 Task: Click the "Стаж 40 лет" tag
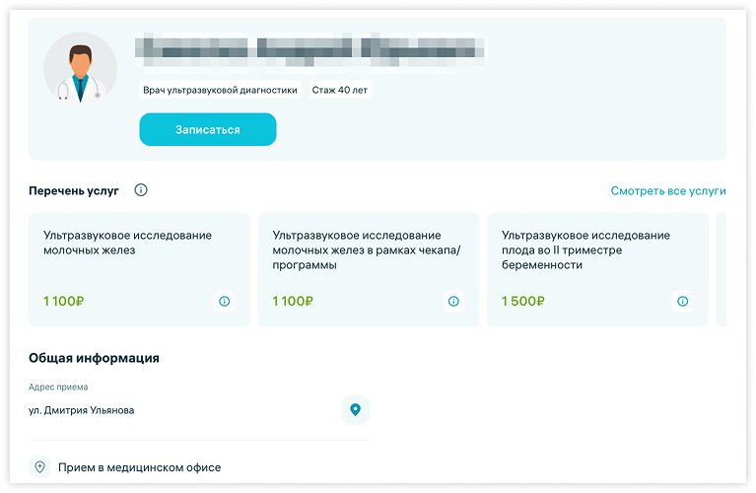pyautogui.click(x=340, y=90)
